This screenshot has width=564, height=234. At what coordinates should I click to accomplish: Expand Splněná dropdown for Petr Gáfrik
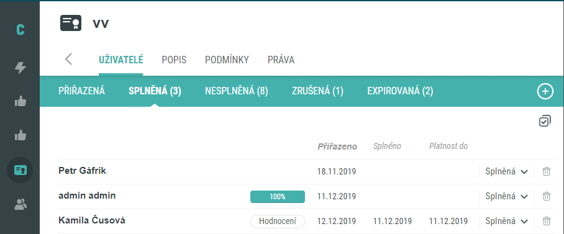(506, 171)
